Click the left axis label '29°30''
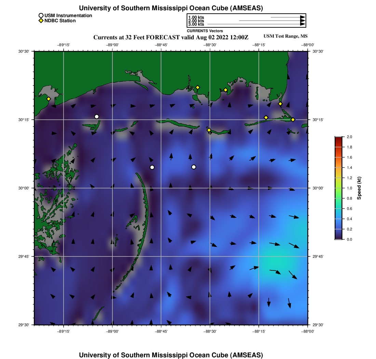The height and width of the screenshot is (359, 376). pyautogui.click(x=24, y=325)
